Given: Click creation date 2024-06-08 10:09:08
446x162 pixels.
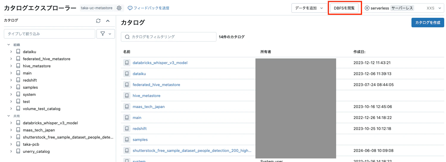Looking at the screenshot, I should pyautogui.click(x=373, y=150).
